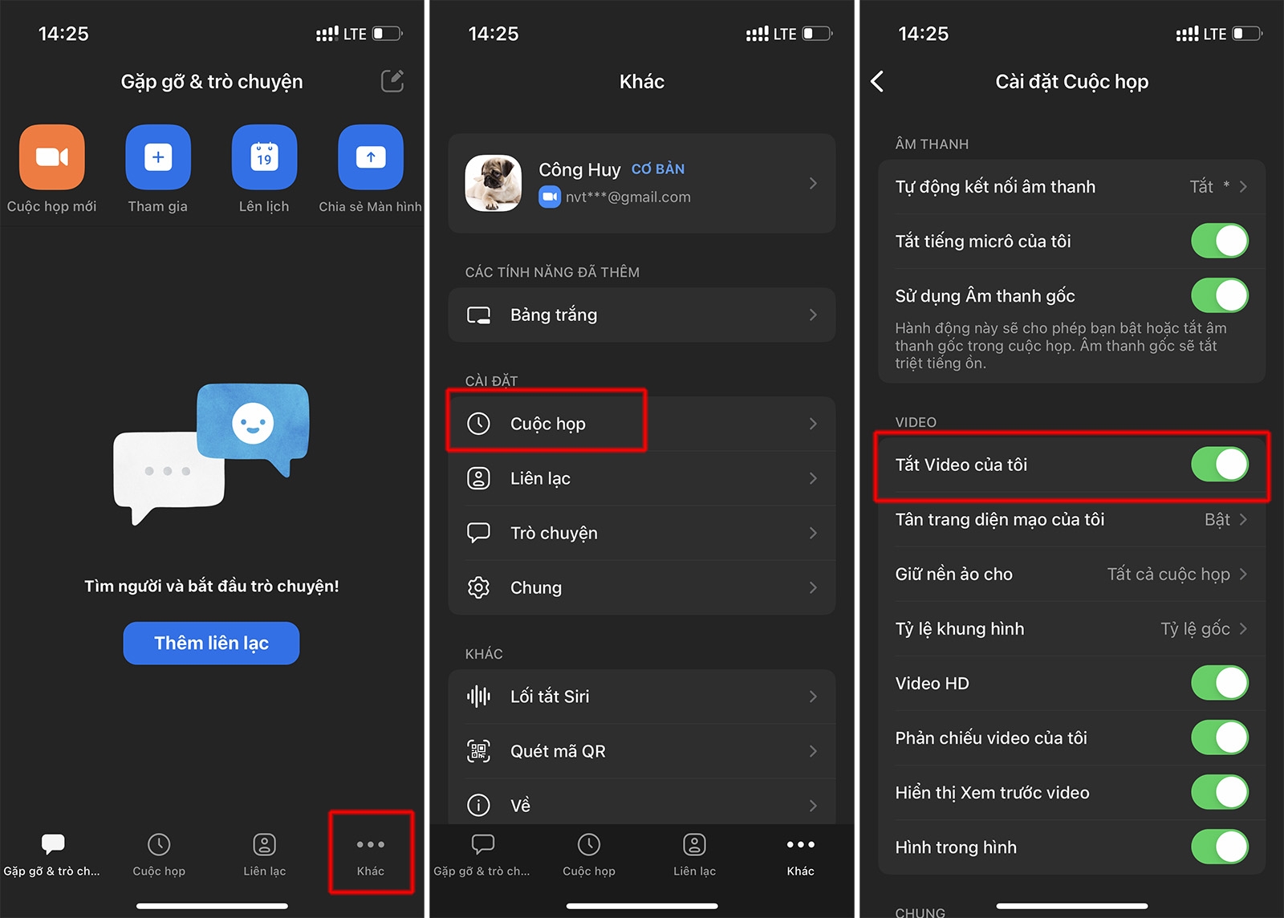Toggle Hiển thị Xem trước video switch
The height and width of the screenshot is (918, 1284).
tap(1220, 792)
